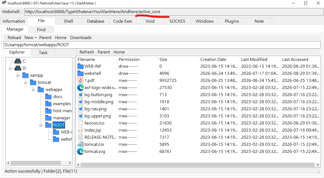Click the docs folder icon in tree
Screen dimensions: 324x178
[48, 96]
